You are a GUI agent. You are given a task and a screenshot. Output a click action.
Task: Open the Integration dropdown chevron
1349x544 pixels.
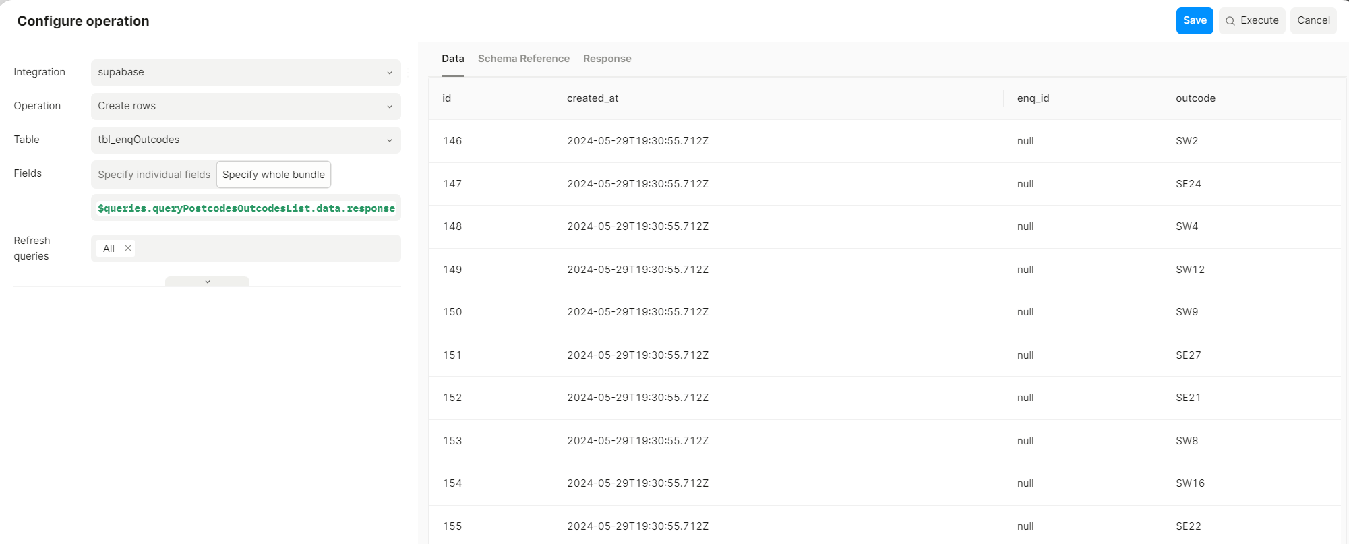point(390,73)
